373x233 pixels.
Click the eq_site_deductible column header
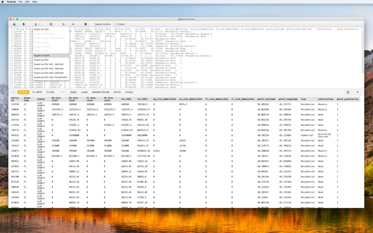coord(165,99)
